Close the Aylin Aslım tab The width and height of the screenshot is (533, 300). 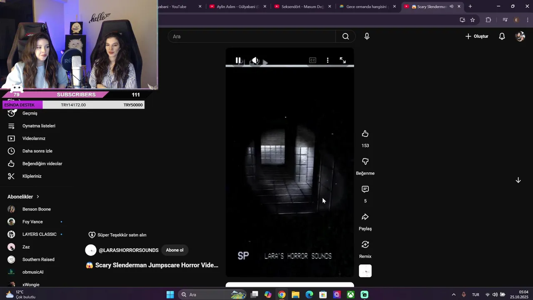click(265, 7)
